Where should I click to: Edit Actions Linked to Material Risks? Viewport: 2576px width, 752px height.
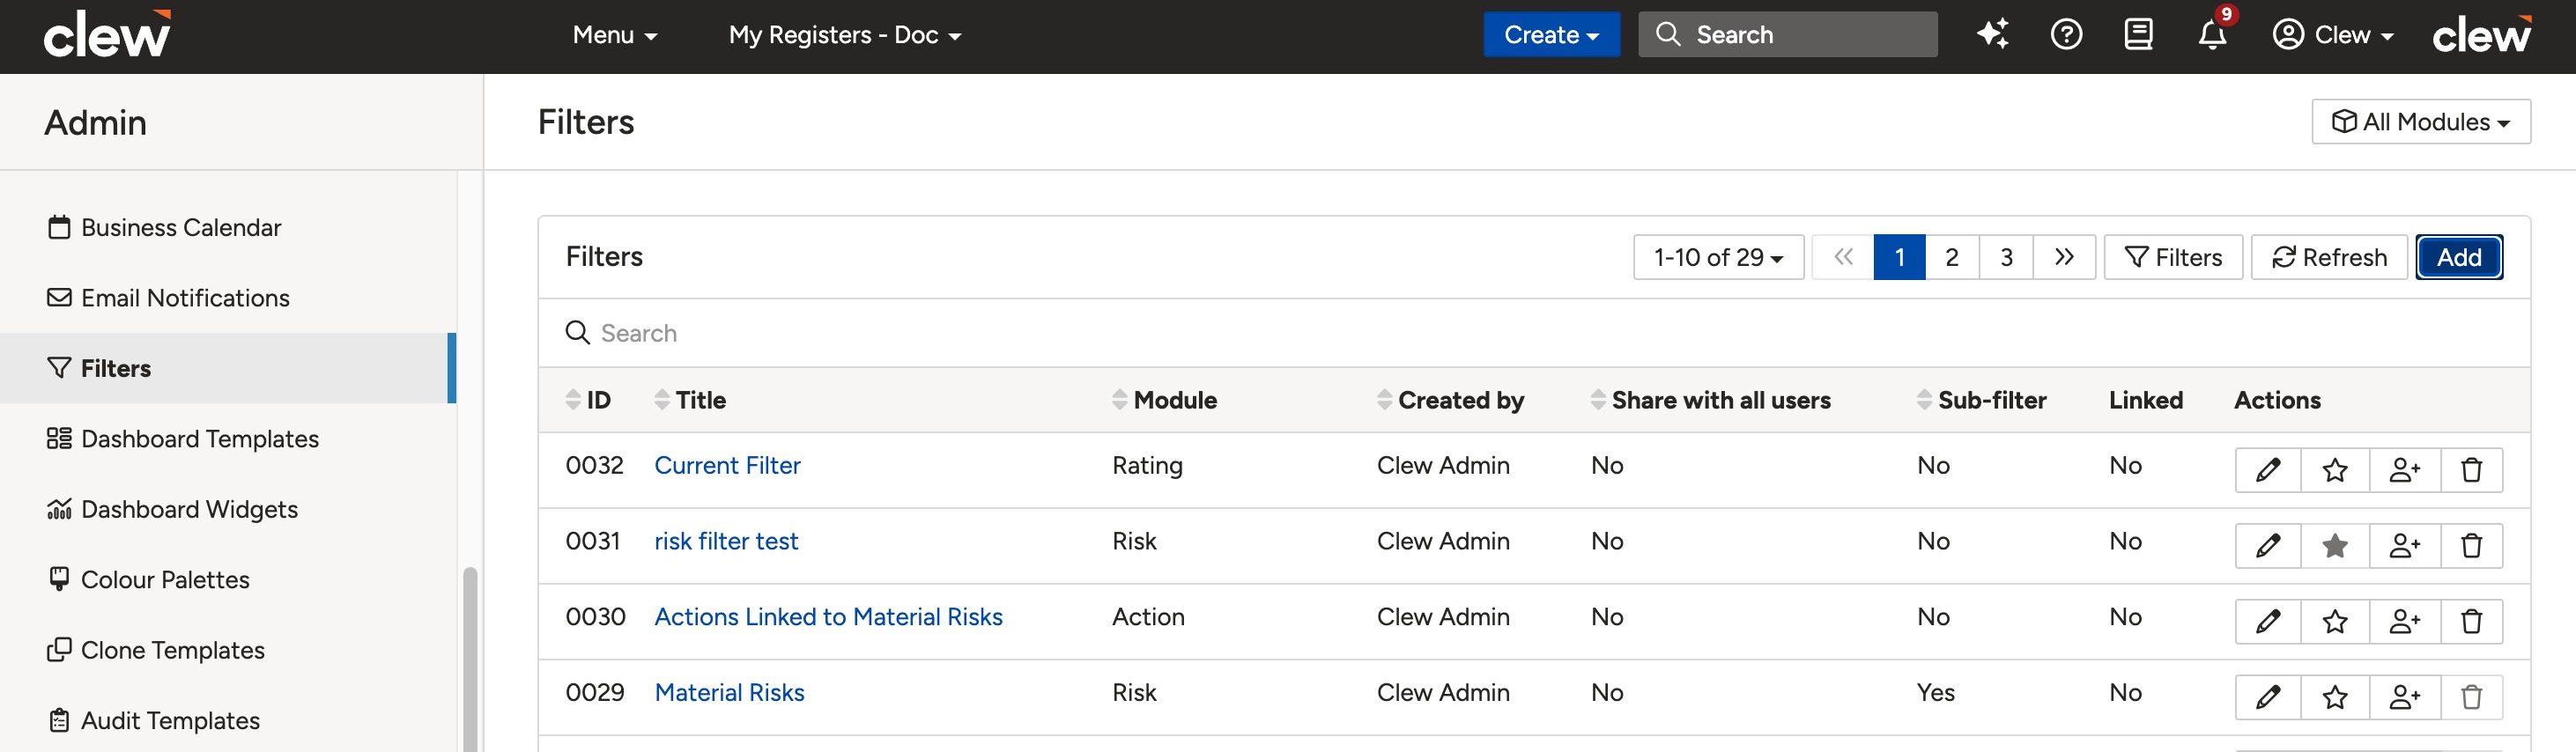click(x=2268, y=622)
